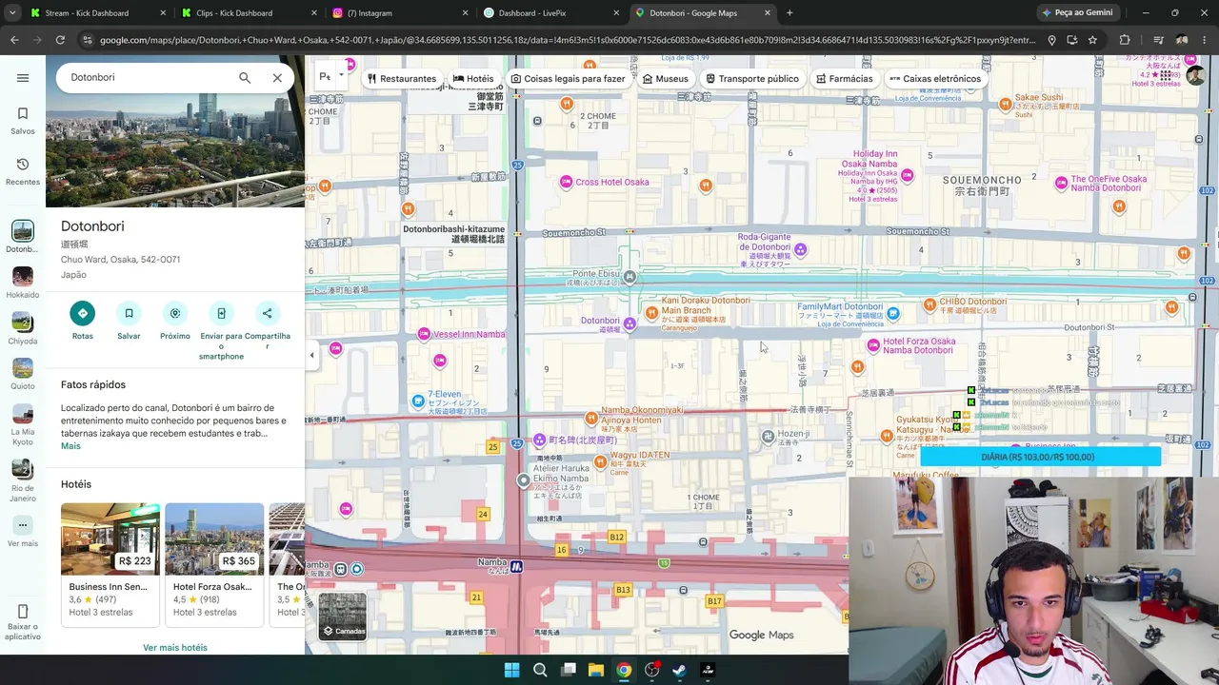The image size is (1219, 685).
Task: Expand description with the Mais link
Action: pyautogui.click(x=70, y=446)
